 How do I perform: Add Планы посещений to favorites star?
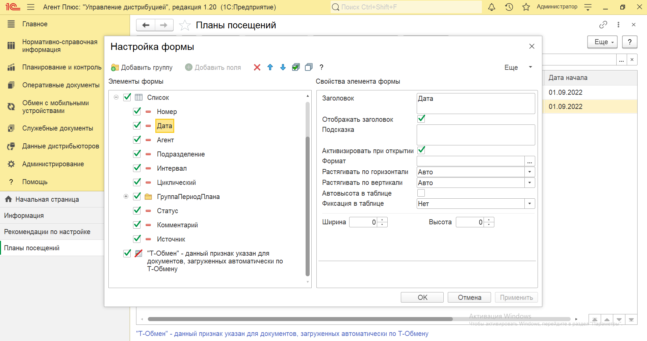[x=185, y=25]
